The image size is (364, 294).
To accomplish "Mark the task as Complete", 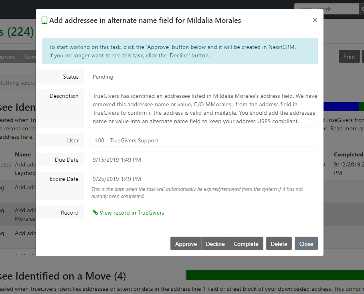I will point(246,244).
